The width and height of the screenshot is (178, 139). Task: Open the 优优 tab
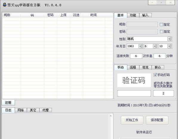(x=146, y=67)
